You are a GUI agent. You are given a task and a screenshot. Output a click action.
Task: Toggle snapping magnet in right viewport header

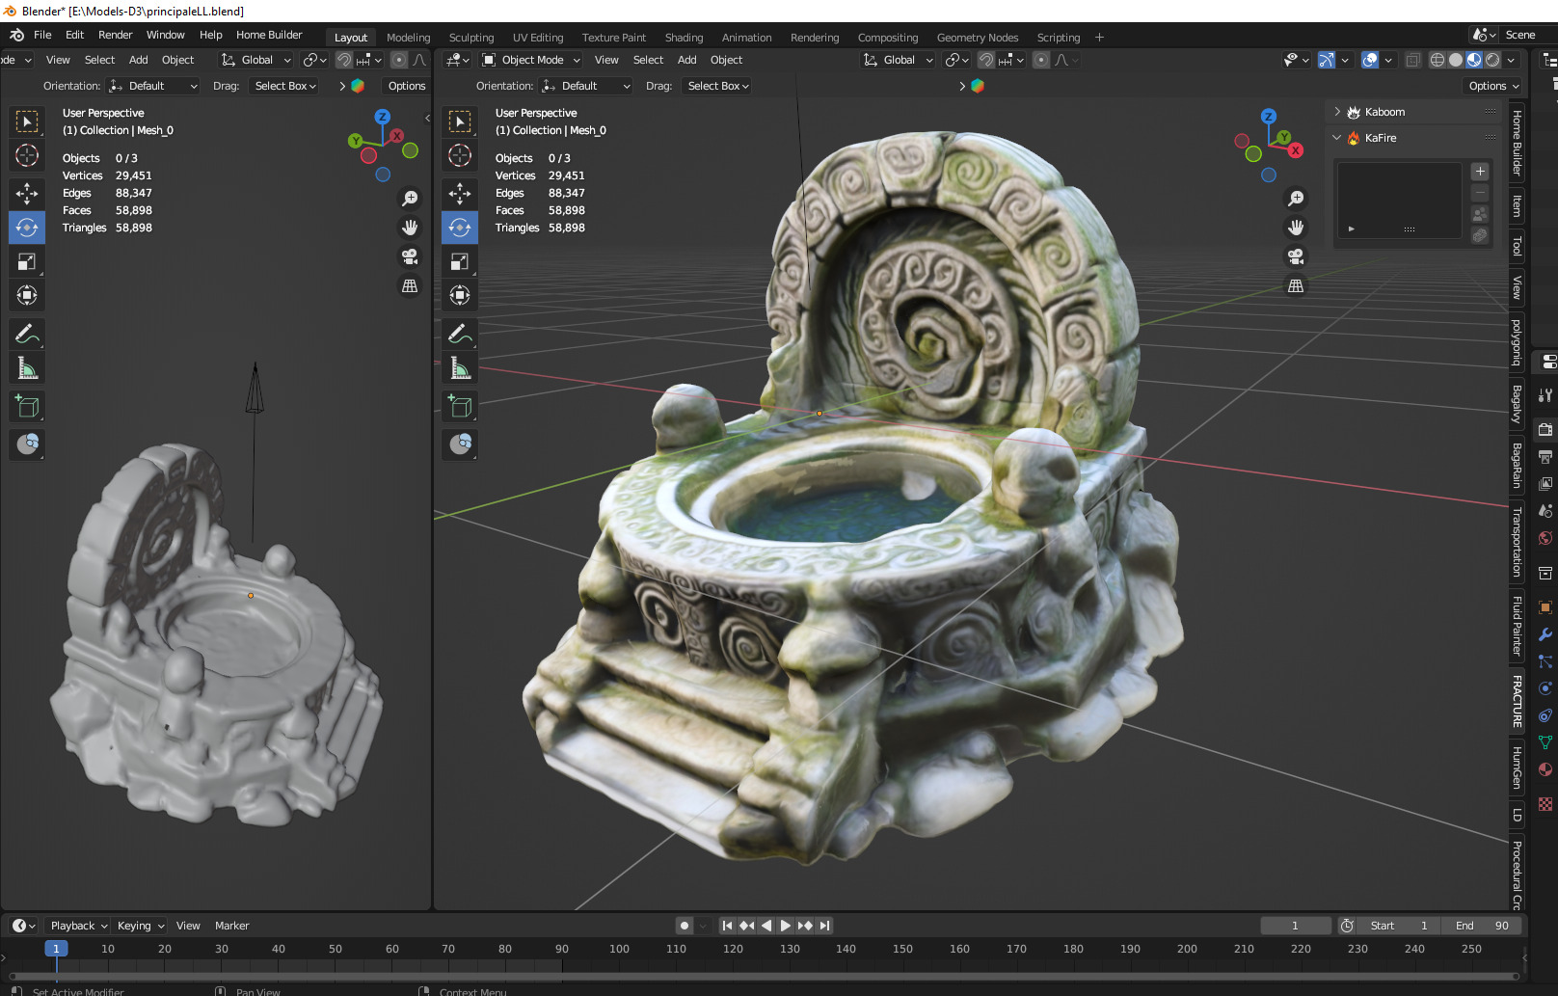point(986,60)
